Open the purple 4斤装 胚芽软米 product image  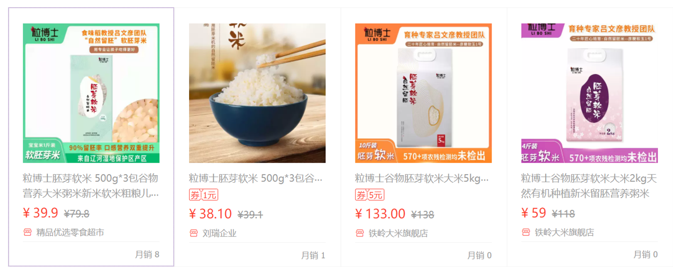[589, 93]
